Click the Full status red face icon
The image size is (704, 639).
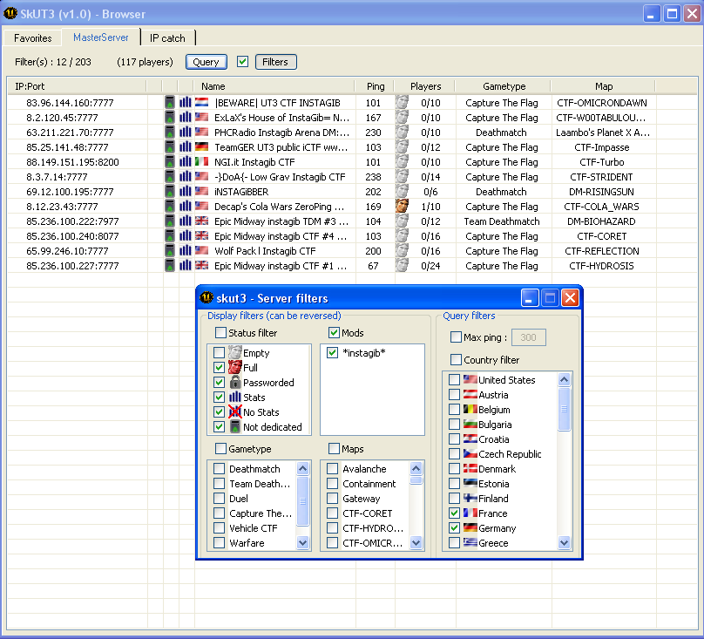(x=235, y=367)
